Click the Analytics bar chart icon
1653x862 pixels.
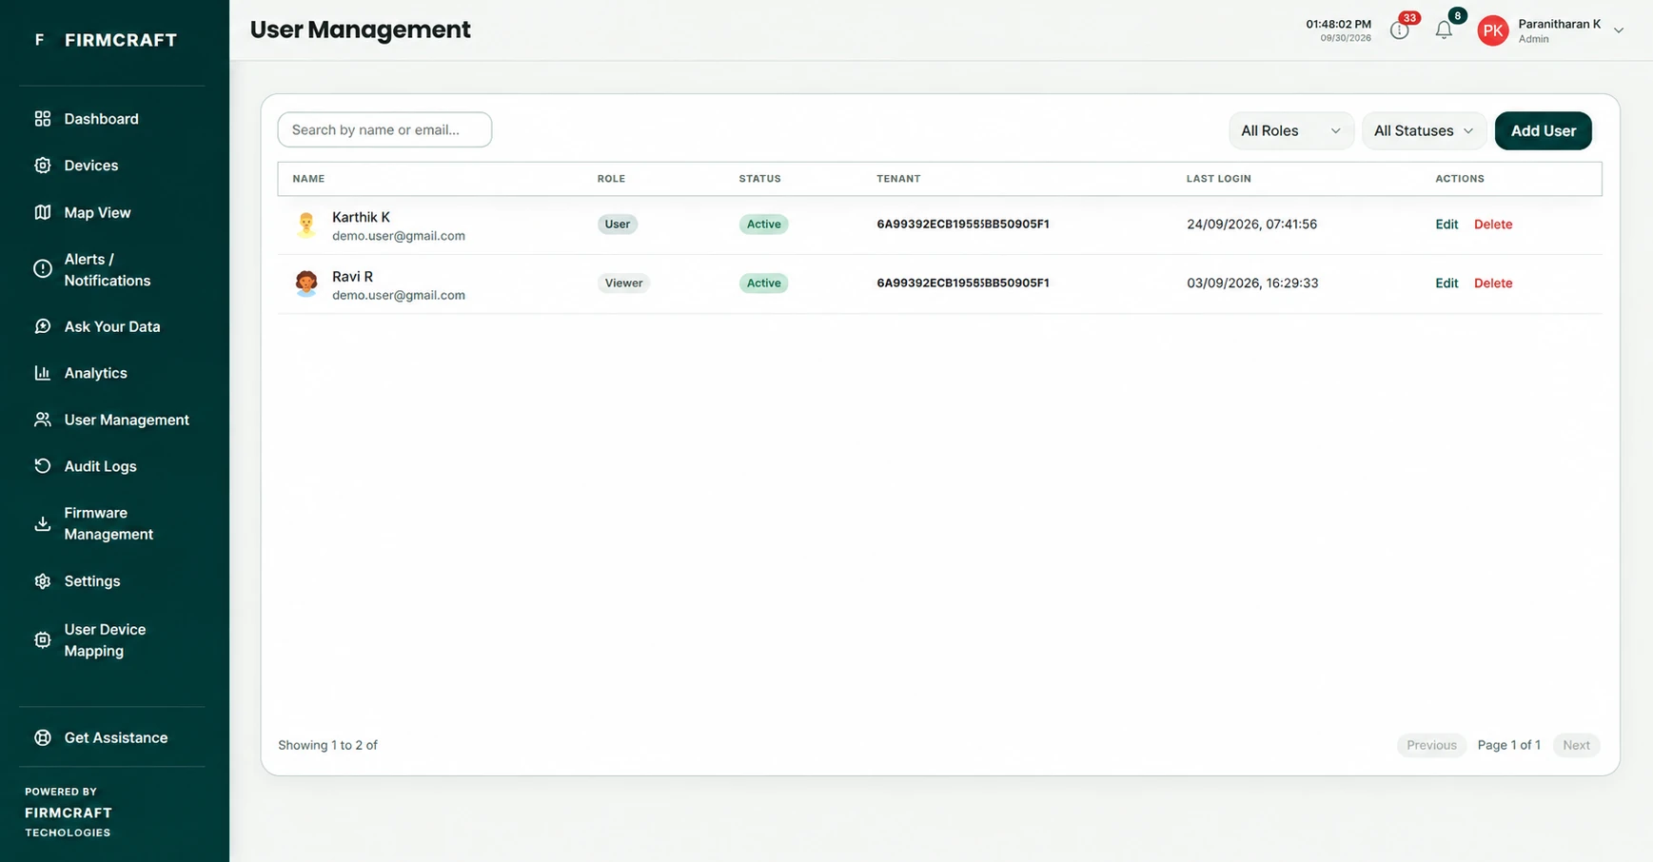(43, 373)
